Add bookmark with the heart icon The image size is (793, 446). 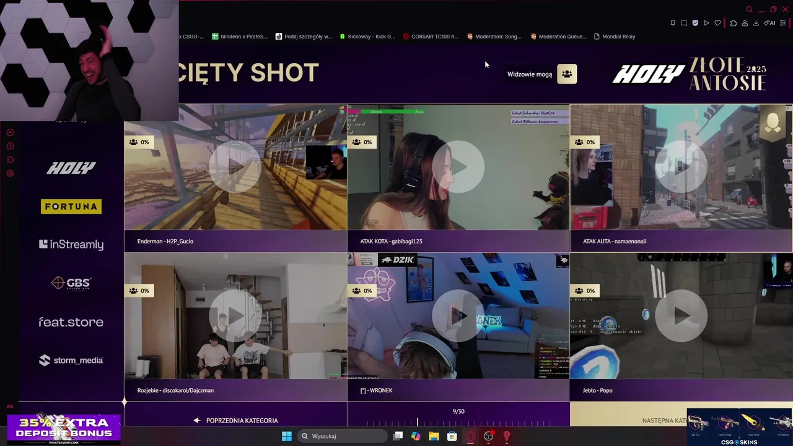pyautogui.click(x=717, y=23)
